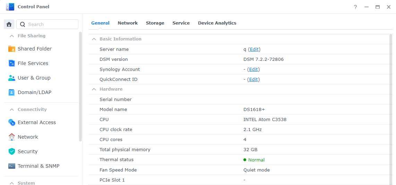The image size is (396, 185).
Task: Edit the Synology Account
Action: point(253,70)
